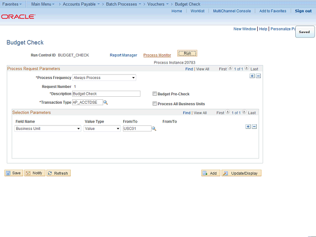
Task: Delete row in Process Request Parameters
Action: (x=258, y=76)
